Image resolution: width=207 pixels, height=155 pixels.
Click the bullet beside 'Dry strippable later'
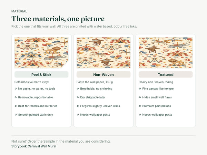coord(78,97)
